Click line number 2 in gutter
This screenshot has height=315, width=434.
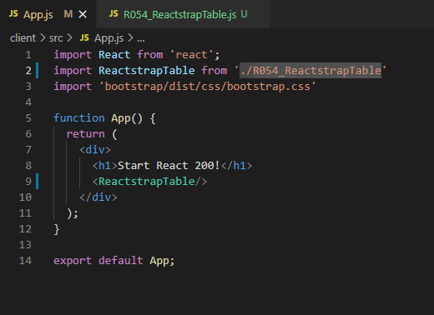(28, 71)
